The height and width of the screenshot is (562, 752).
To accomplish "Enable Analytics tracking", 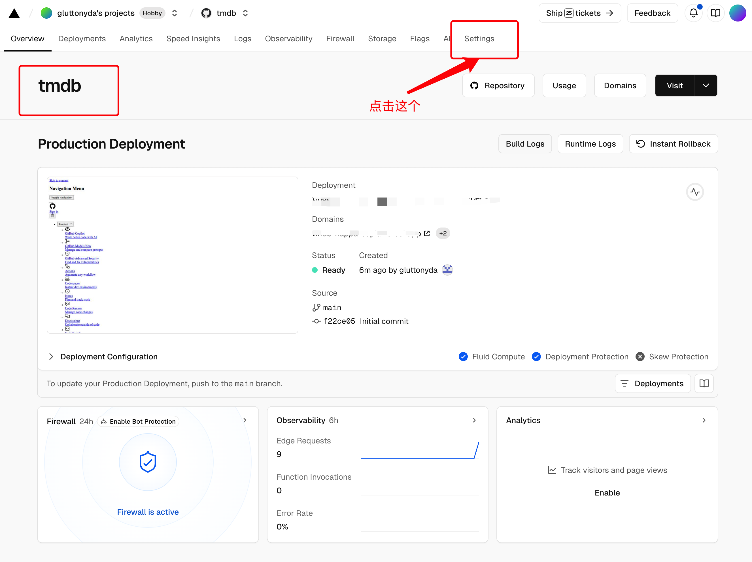I will tap(607, 493).
